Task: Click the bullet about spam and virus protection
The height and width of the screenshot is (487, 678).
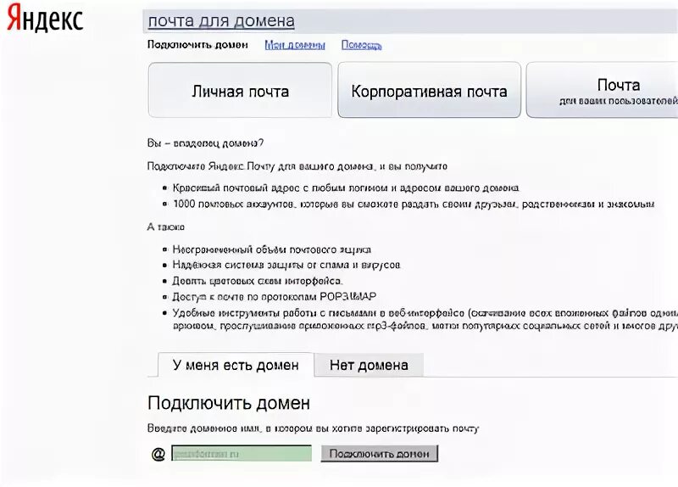Action: [x=286, y=265]
